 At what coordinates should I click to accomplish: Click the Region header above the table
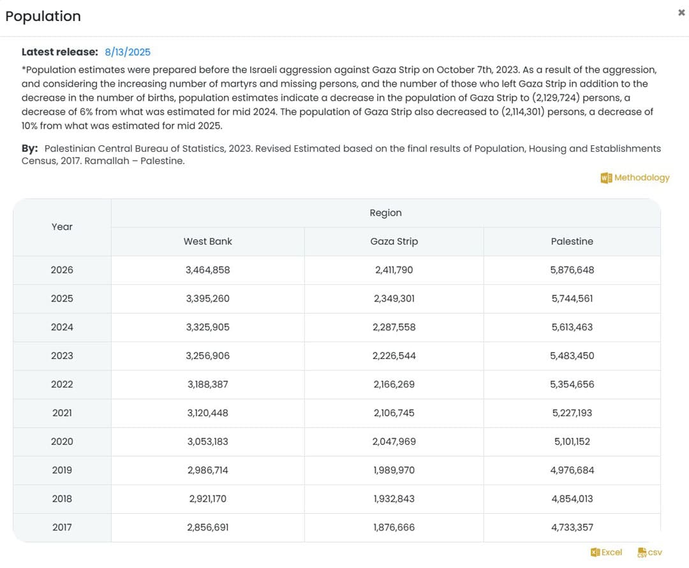[385, 213]
